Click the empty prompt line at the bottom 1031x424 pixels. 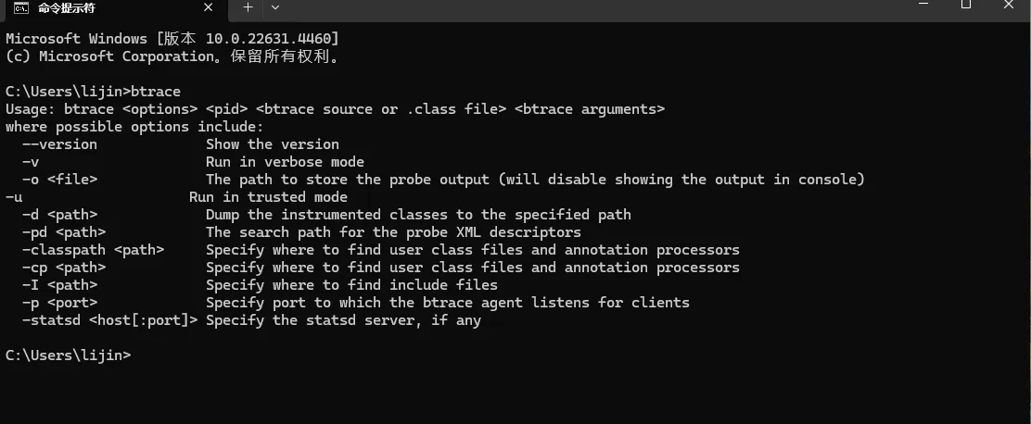69,355
